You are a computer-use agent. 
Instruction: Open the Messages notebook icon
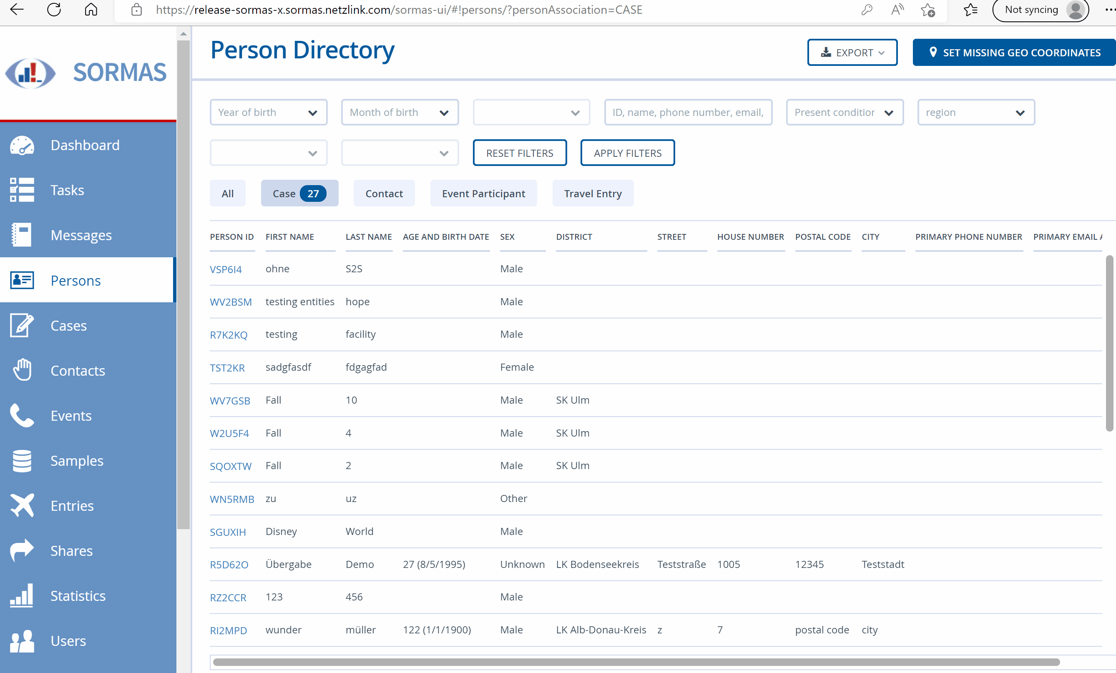point(22,235)
